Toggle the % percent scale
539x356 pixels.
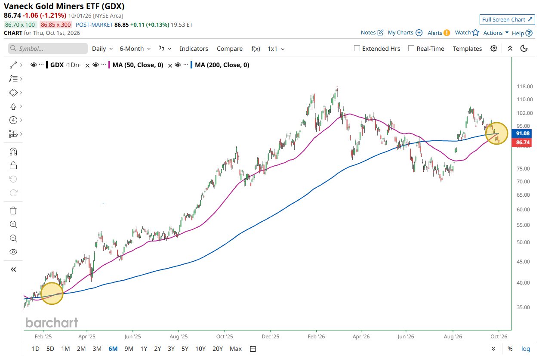click(x=510, y=349)
